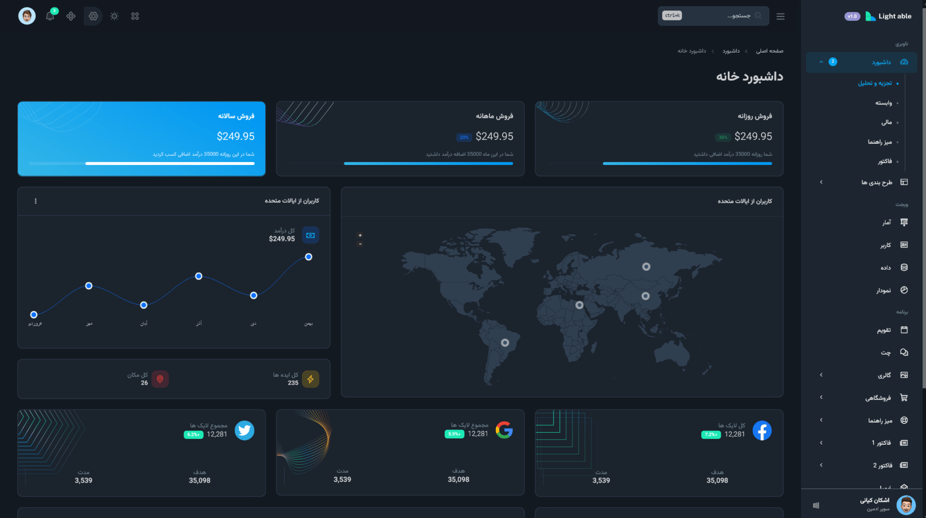Click the Google logo icon
This screenshot has height=518, width=926.
pyautogui.click(x=504, y=430)
